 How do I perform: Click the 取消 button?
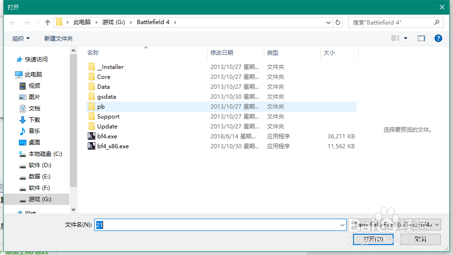pos(420,239)
